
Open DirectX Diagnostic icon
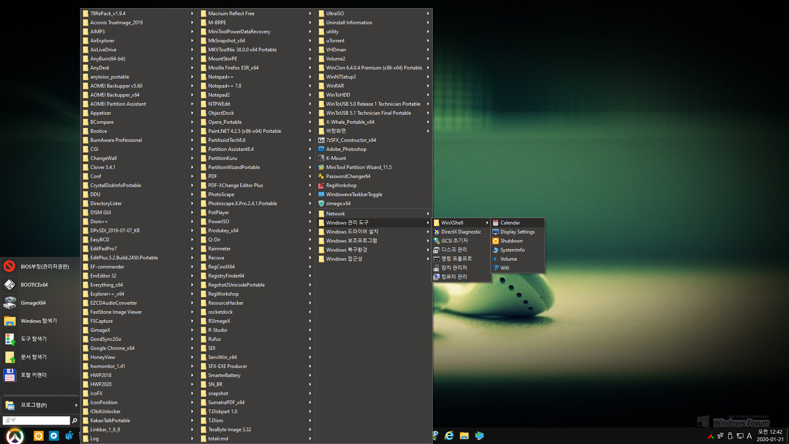tap(436, 232)
